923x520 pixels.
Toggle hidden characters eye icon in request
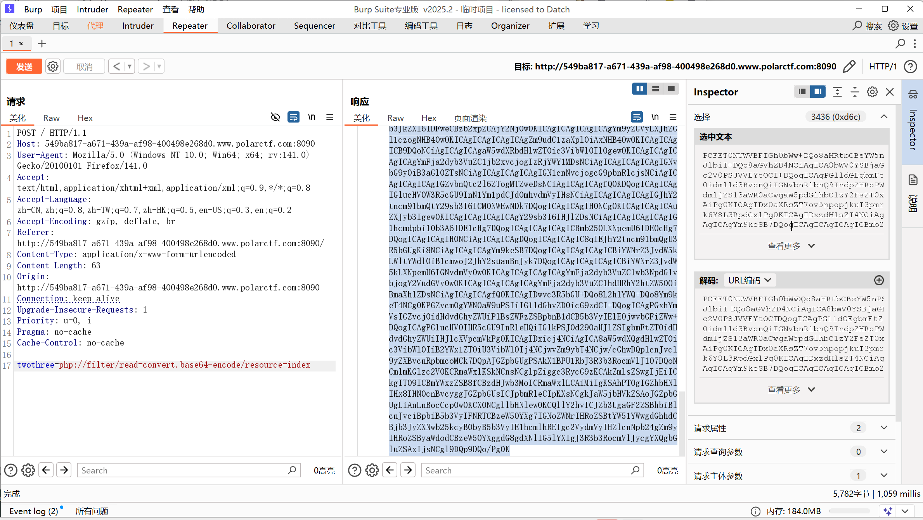click(x=275, y=117)
